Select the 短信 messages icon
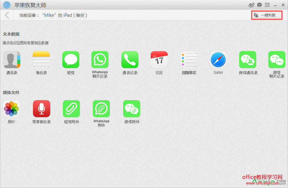 [x=71, y=60]
